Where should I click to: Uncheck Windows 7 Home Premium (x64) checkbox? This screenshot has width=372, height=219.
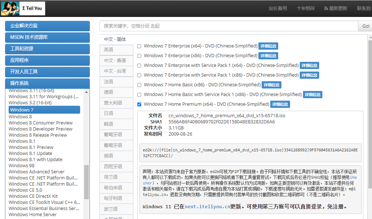tap(138, 104)
